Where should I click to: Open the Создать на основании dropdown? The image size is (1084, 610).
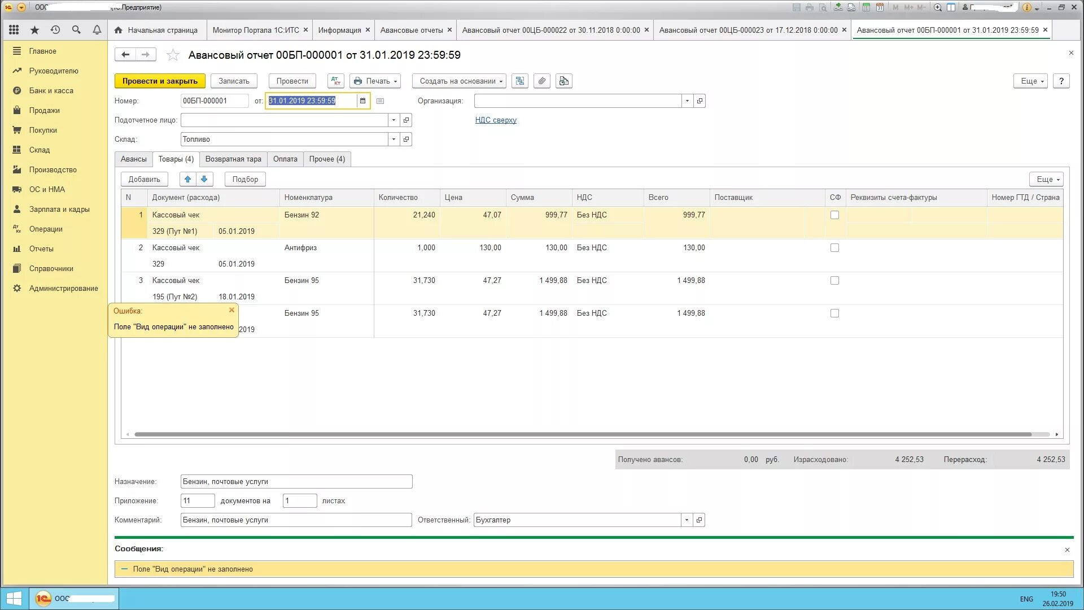pos(460,81)
